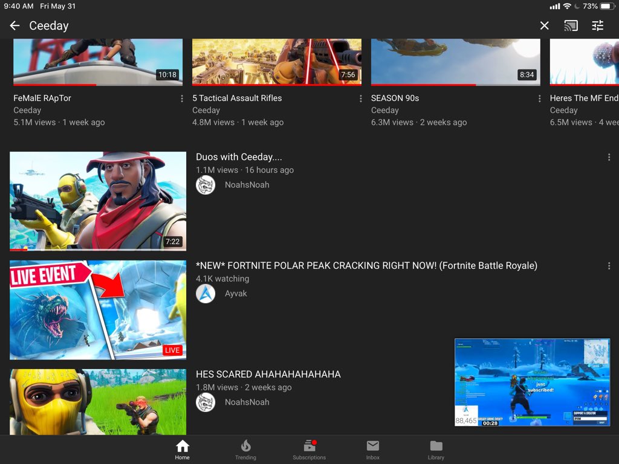Open NoahsNoah avatar under HES SCARED video
This screenshot has height=464, width=619.
(x=206, y=402)
